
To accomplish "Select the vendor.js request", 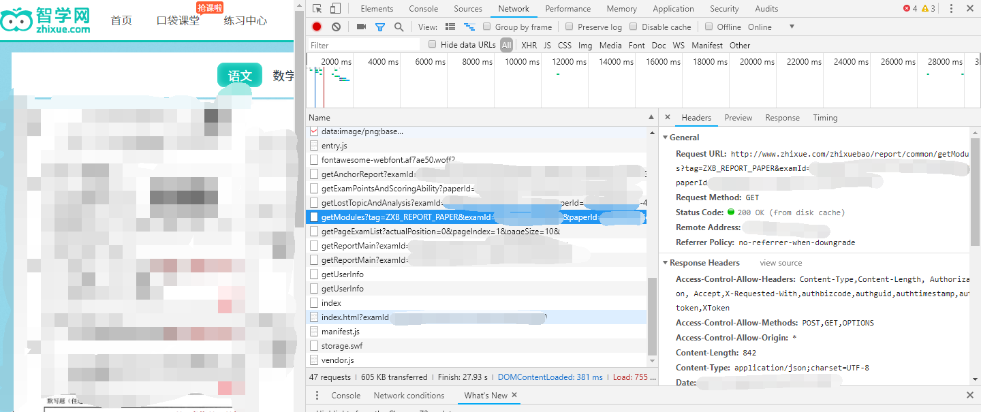I will [x=477, y=360].
